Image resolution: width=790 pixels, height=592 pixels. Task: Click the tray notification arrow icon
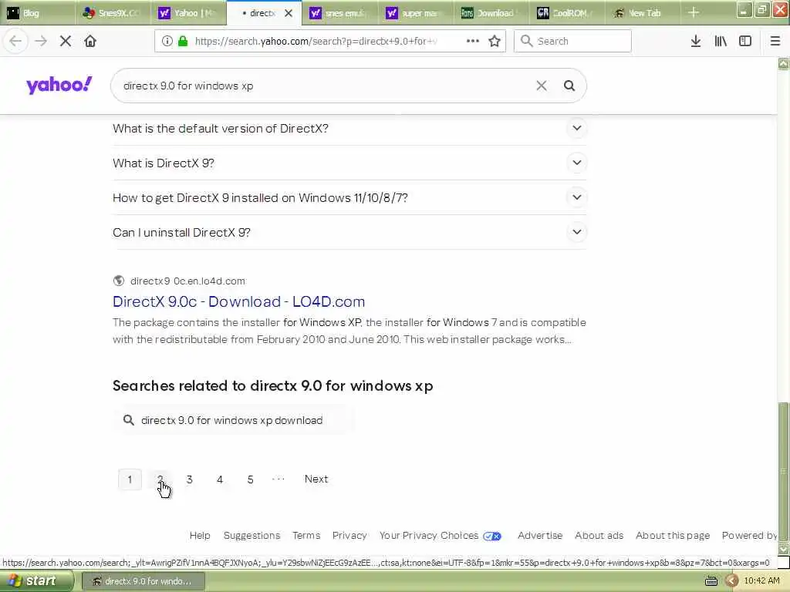click(731, 581)
